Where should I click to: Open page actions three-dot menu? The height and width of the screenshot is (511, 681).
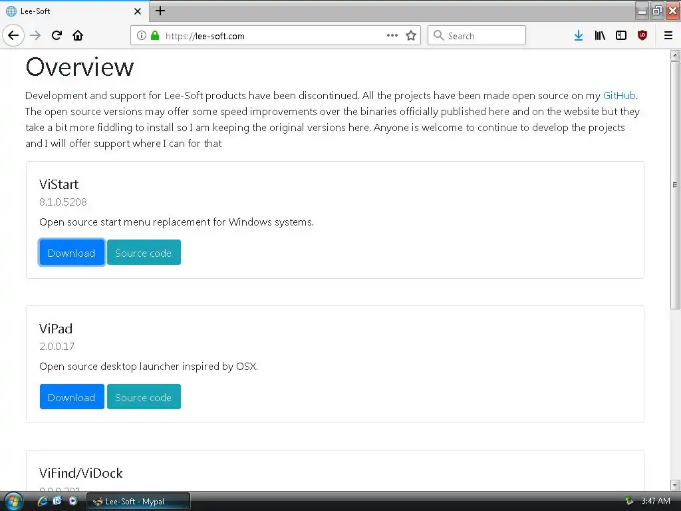(x=392, y=35)
